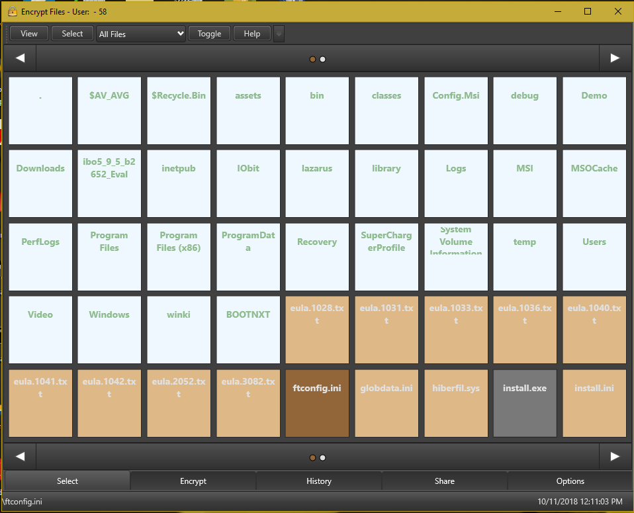Open the Demo folder tile
Image resolution: width=634 pixels, height=513 pixels.
point(594,111)
